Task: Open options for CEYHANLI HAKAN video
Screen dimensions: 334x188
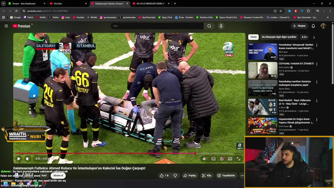Action: point(317,64)
